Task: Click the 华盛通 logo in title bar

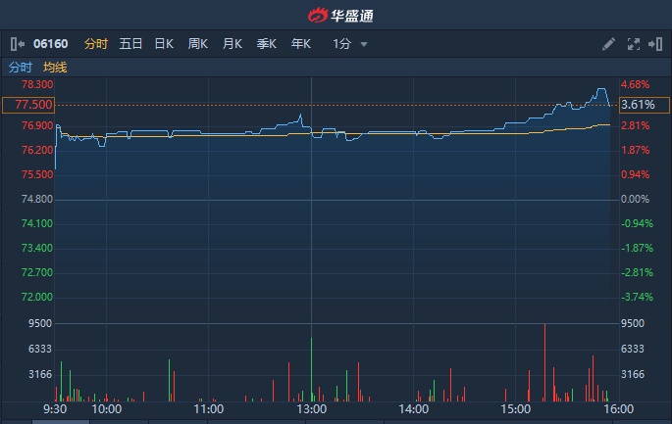Action: (336, 15)
